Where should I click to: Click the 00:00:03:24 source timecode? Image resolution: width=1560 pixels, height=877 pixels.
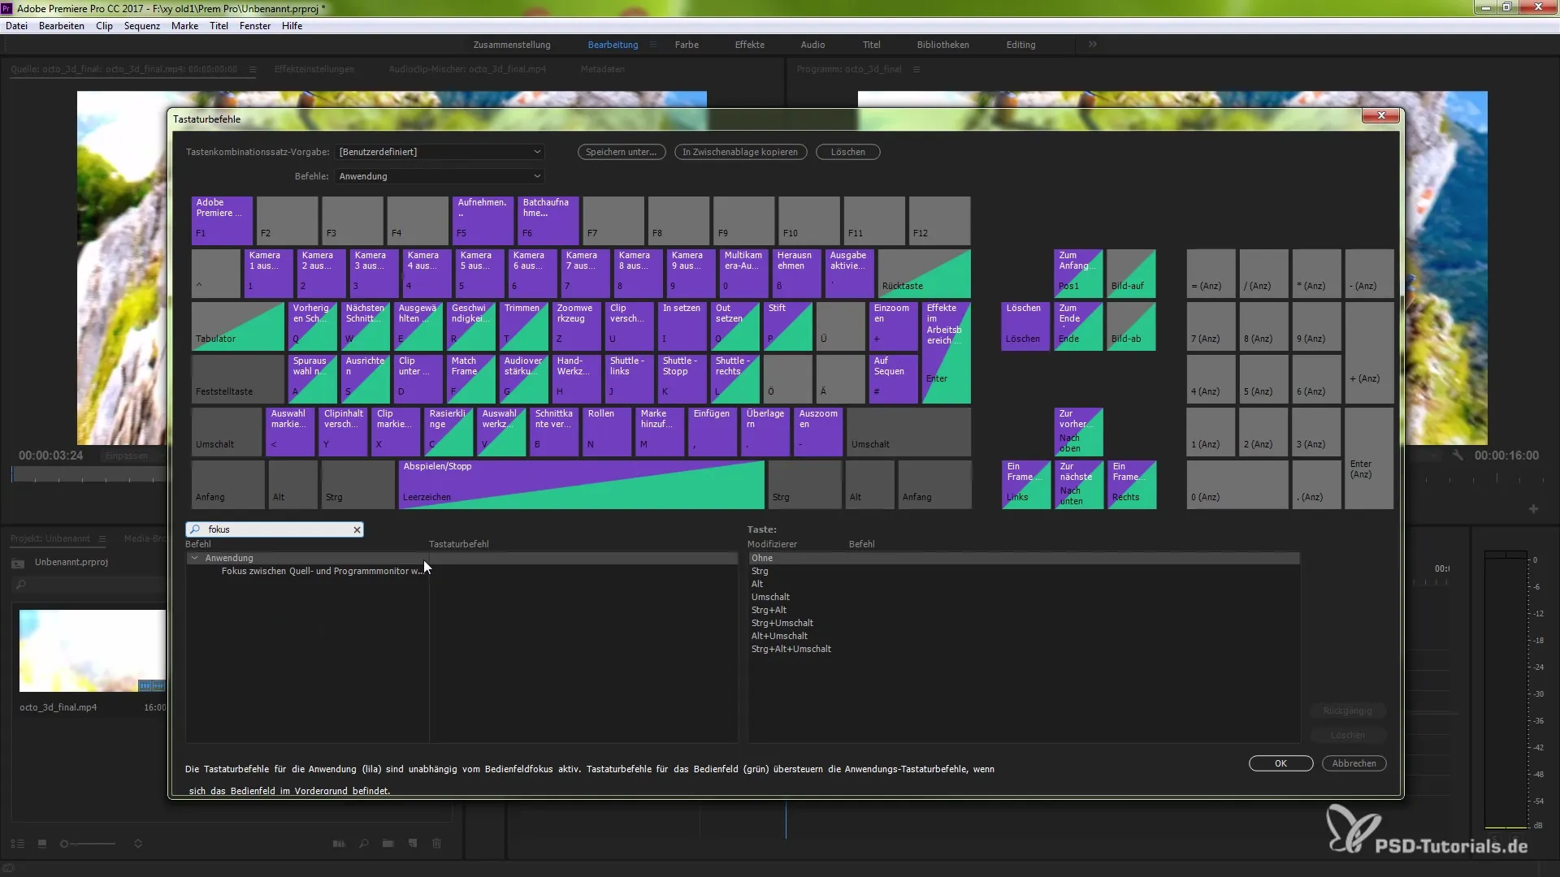click(51, 456)
